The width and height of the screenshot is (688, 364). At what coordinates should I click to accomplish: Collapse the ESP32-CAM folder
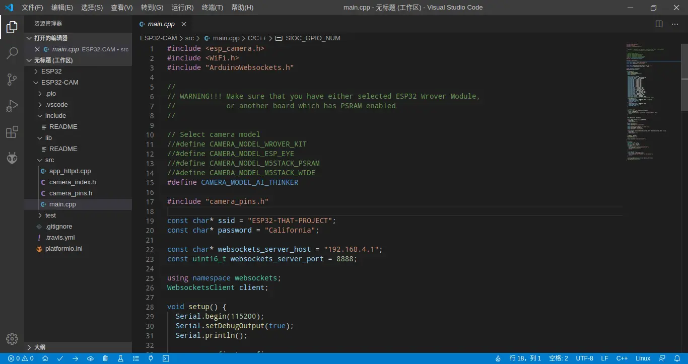click(x=78, y=83)
